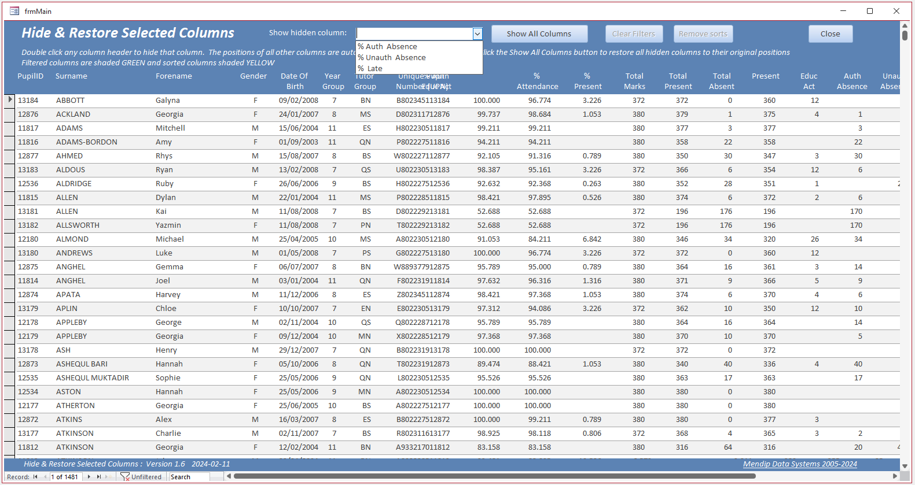Click the PupilID column header
915x485 pixels.
point(31,76)
